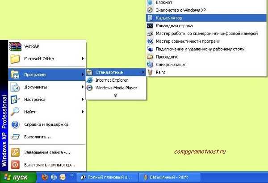The image size is (268, 183).
Task: Click the Настройка control panel icon
Action: point(15,100)
